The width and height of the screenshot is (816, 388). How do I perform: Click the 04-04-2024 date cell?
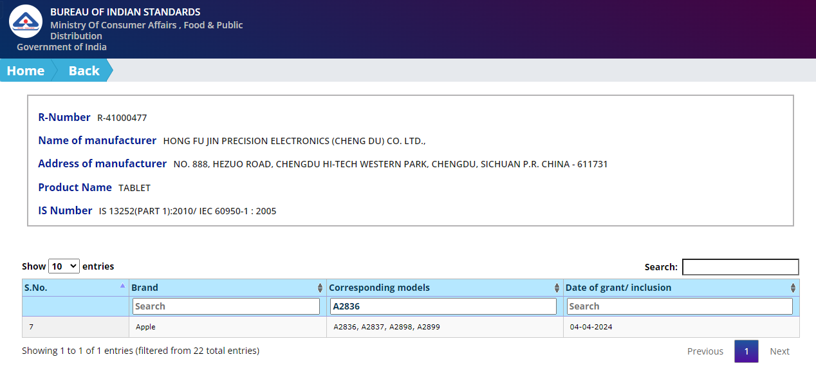point(591,327)
